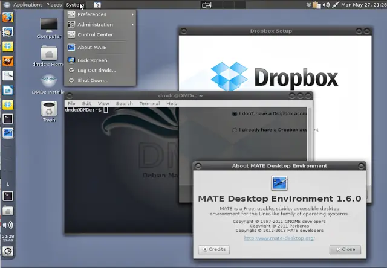Image resolution: width=387 pixels, height=268 pixels.
Task: Choose About MATE in System menu
Action: [x=100, y=48]
